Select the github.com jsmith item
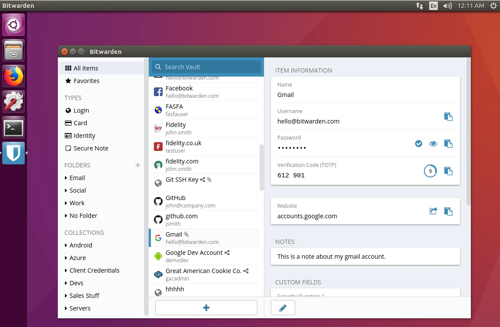Image resolution: width=500 pixels, height=327 pixels. [x=206, y=220]
